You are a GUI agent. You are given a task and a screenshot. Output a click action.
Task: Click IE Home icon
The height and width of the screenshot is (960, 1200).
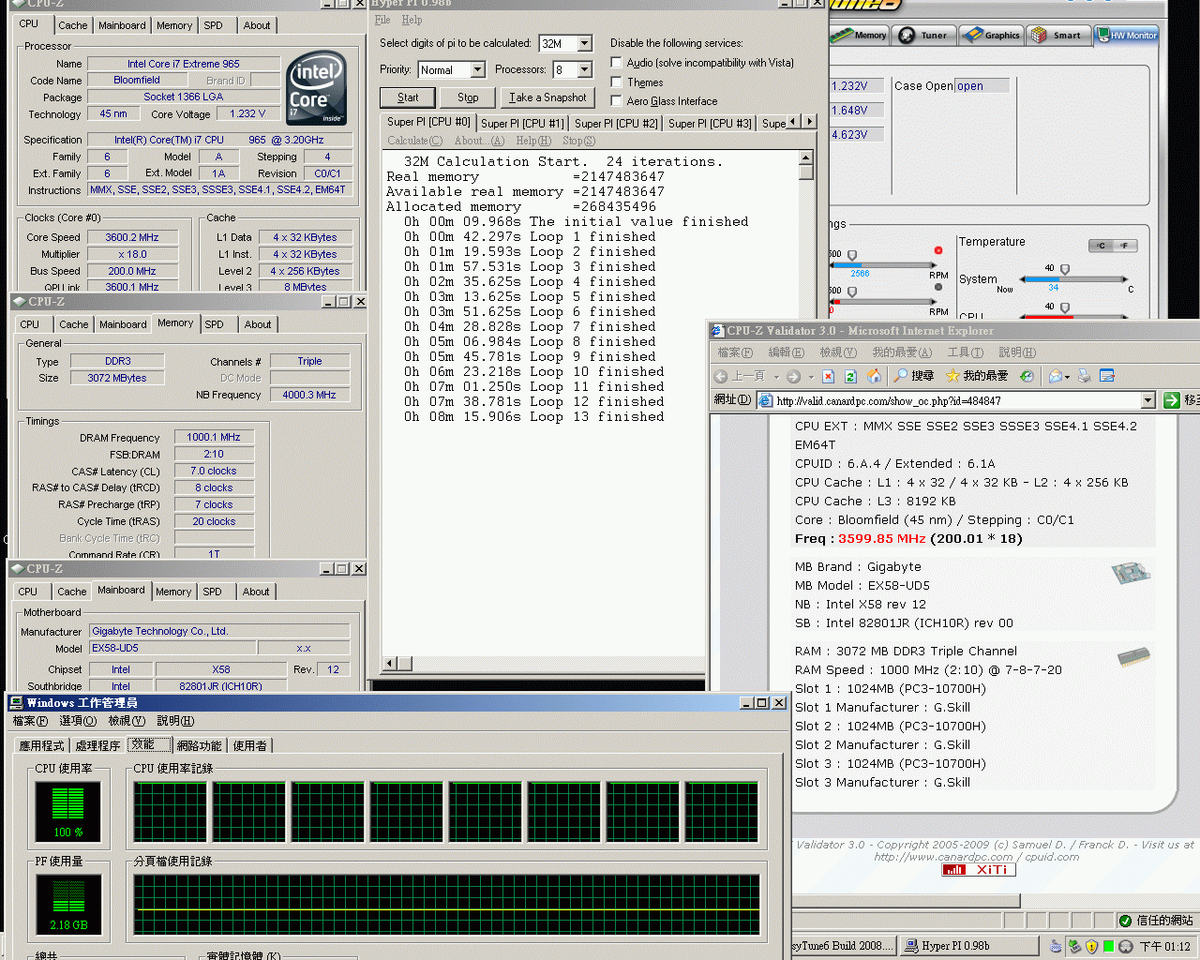[x=874, y=376]
